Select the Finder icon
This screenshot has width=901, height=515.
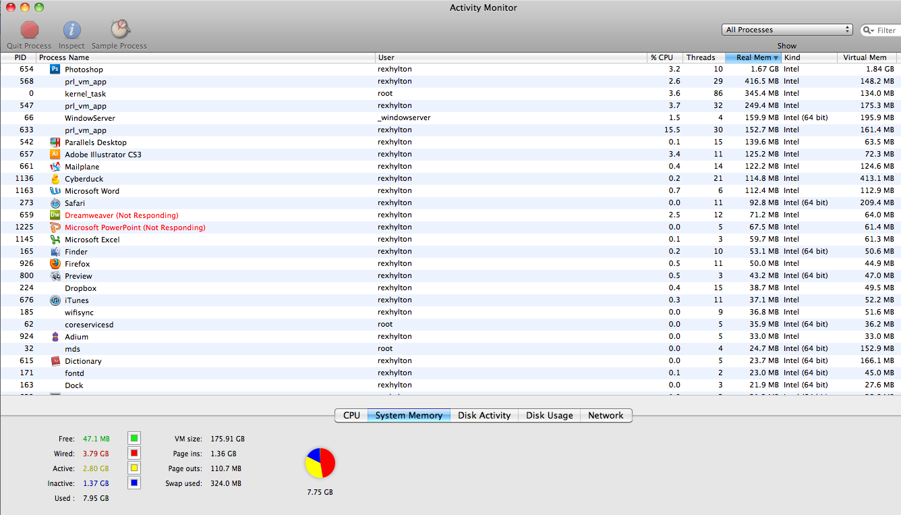[x=55, y=251]
